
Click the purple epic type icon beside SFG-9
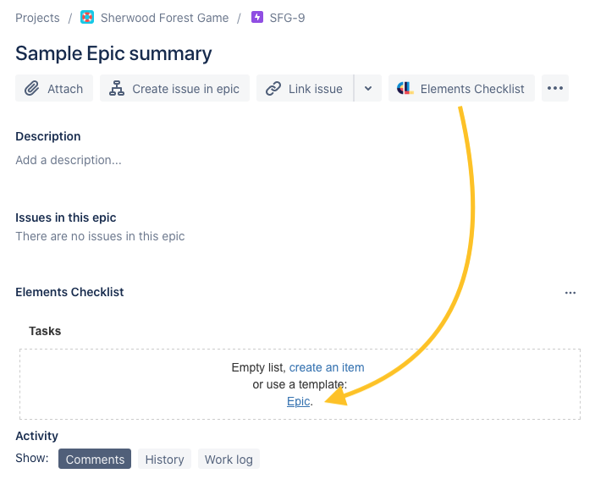point(257,18)
